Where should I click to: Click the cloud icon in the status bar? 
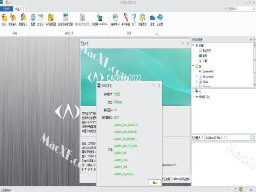[x=251, y=190]
